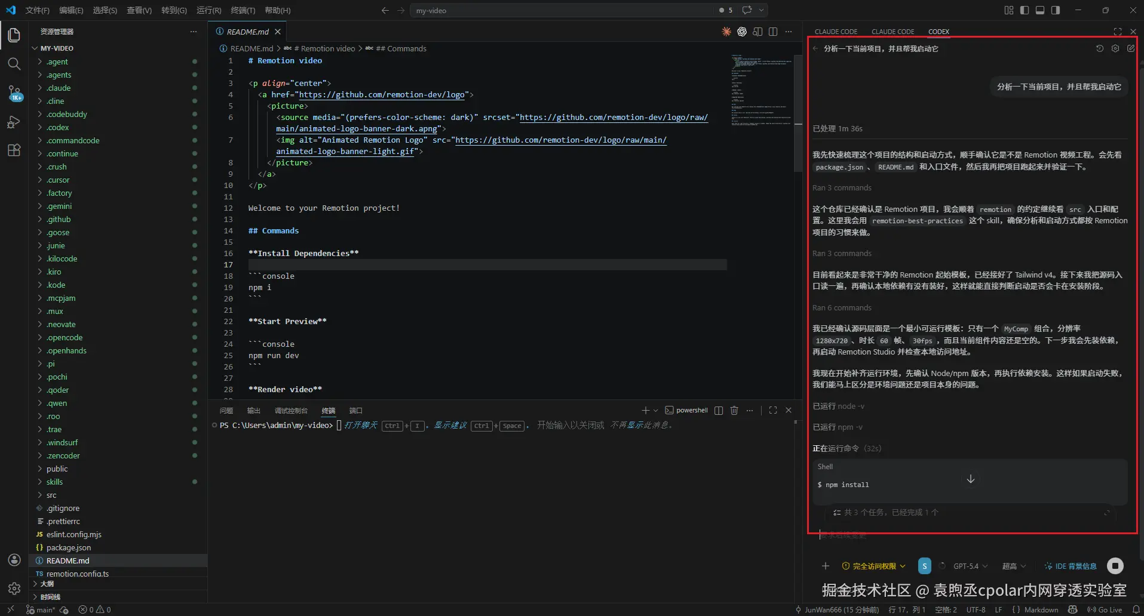Viewport: 1144px width, 616px height.
Task: Open Source Control view with 1K+ badge
Action: (x=14, y=93)
